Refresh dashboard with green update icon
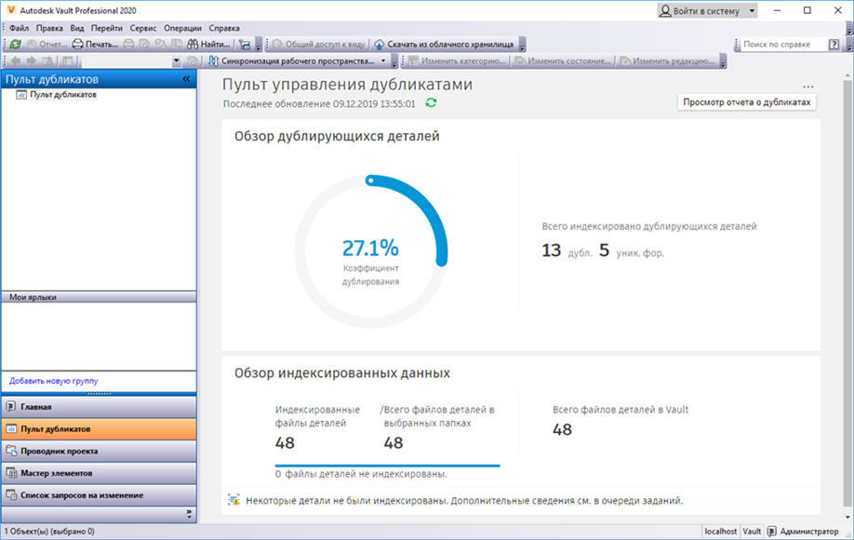Screen dimensions: 854x540 [x=431, y=103]
